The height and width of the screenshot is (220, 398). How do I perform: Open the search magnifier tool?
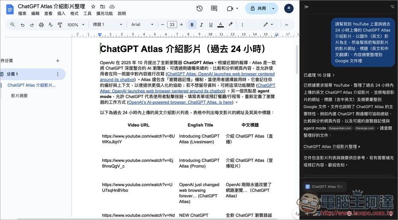(x=12, y=25)
